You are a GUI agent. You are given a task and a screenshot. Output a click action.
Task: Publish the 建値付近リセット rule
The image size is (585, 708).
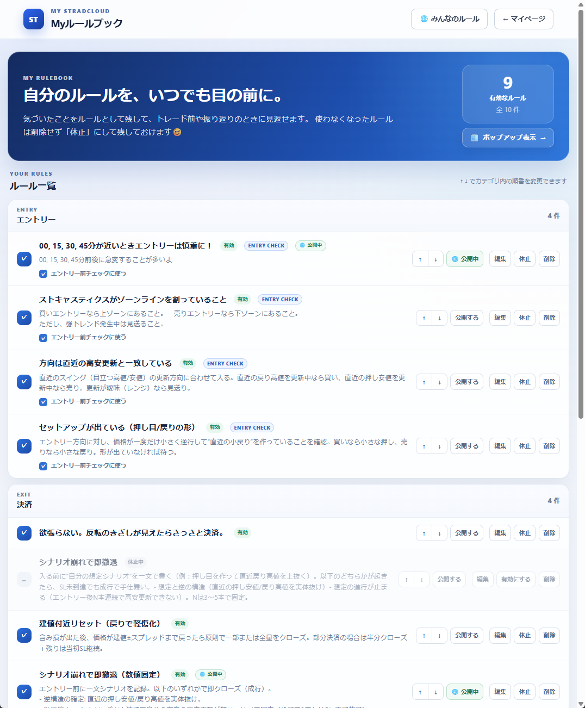(466, 636)
